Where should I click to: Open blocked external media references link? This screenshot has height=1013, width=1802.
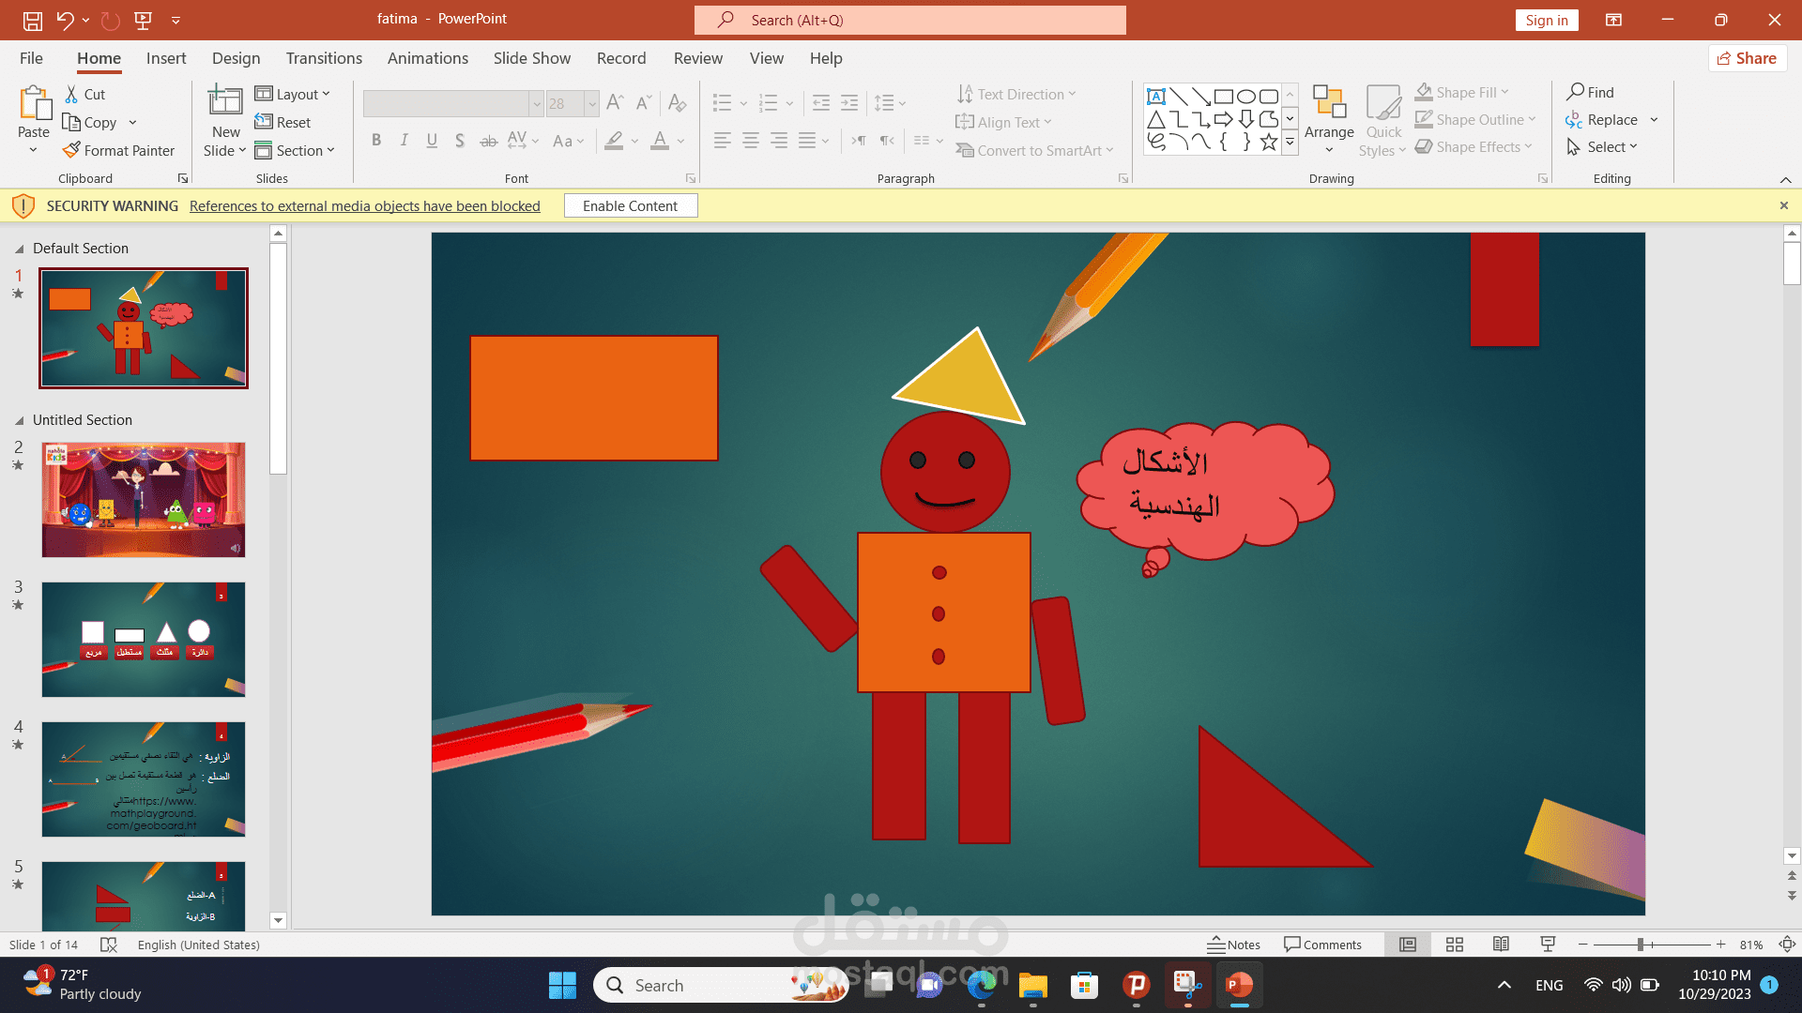[365, 205]
